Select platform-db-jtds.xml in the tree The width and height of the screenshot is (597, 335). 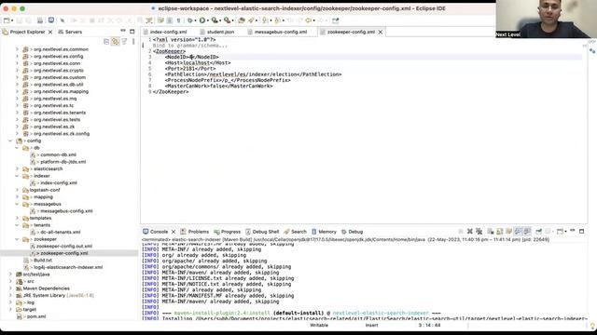point(62,162)
